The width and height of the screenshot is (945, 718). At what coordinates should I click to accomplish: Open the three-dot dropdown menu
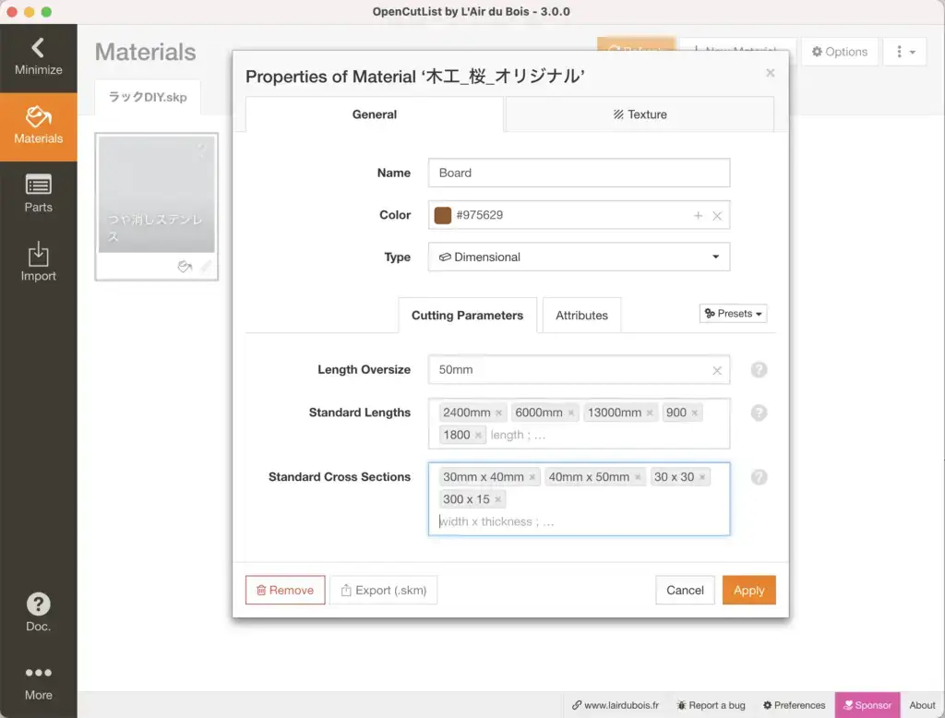[x=904, y=52]
